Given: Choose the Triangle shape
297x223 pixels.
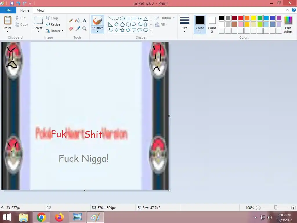Looking at the screenshot, I should 146,19.
